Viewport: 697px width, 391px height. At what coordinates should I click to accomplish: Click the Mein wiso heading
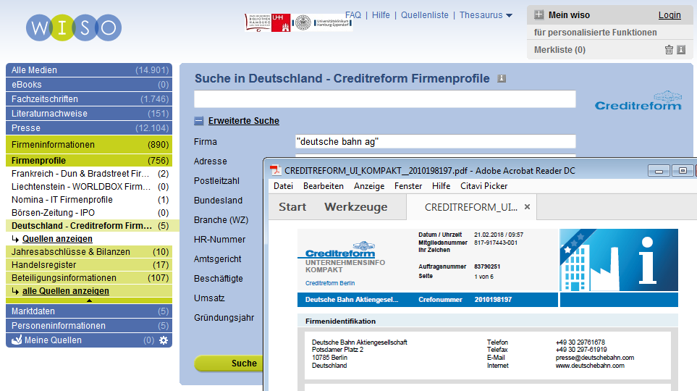pos(569,15)
